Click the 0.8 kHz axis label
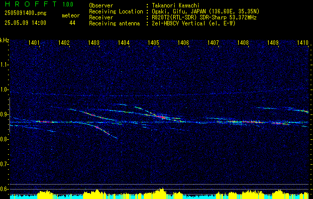The width and height of the screenshot is (313, 199). tap(3, 139)
